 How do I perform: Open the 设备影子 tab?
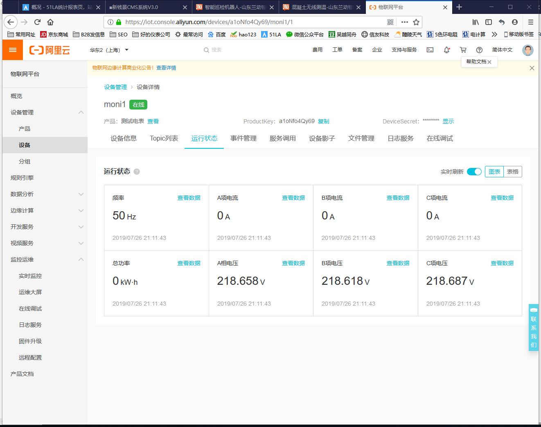[x=322, y=138]
